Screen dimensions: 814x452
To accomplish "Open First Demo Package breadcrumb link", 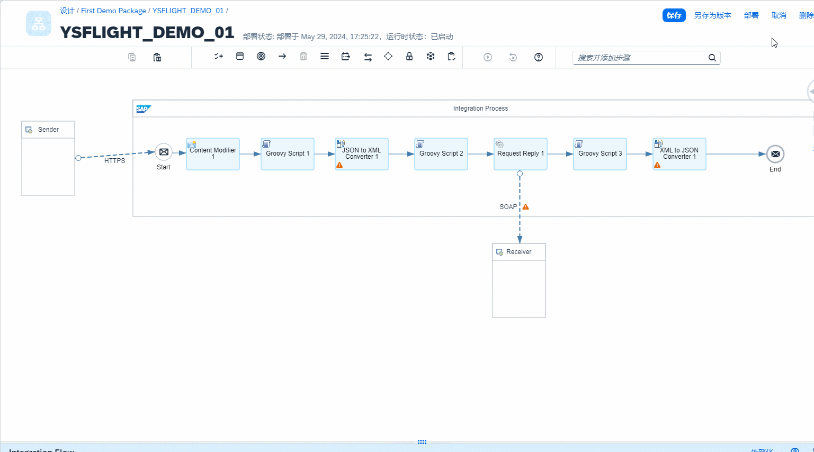I will pos(113,11).
